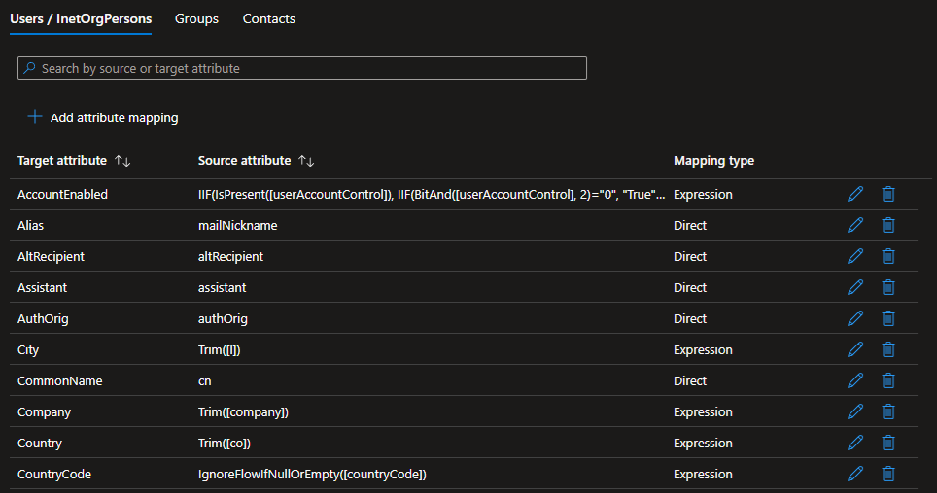Click the altRecipient source attribute
This screenshot has width=937, height=493.
point(230,256)
